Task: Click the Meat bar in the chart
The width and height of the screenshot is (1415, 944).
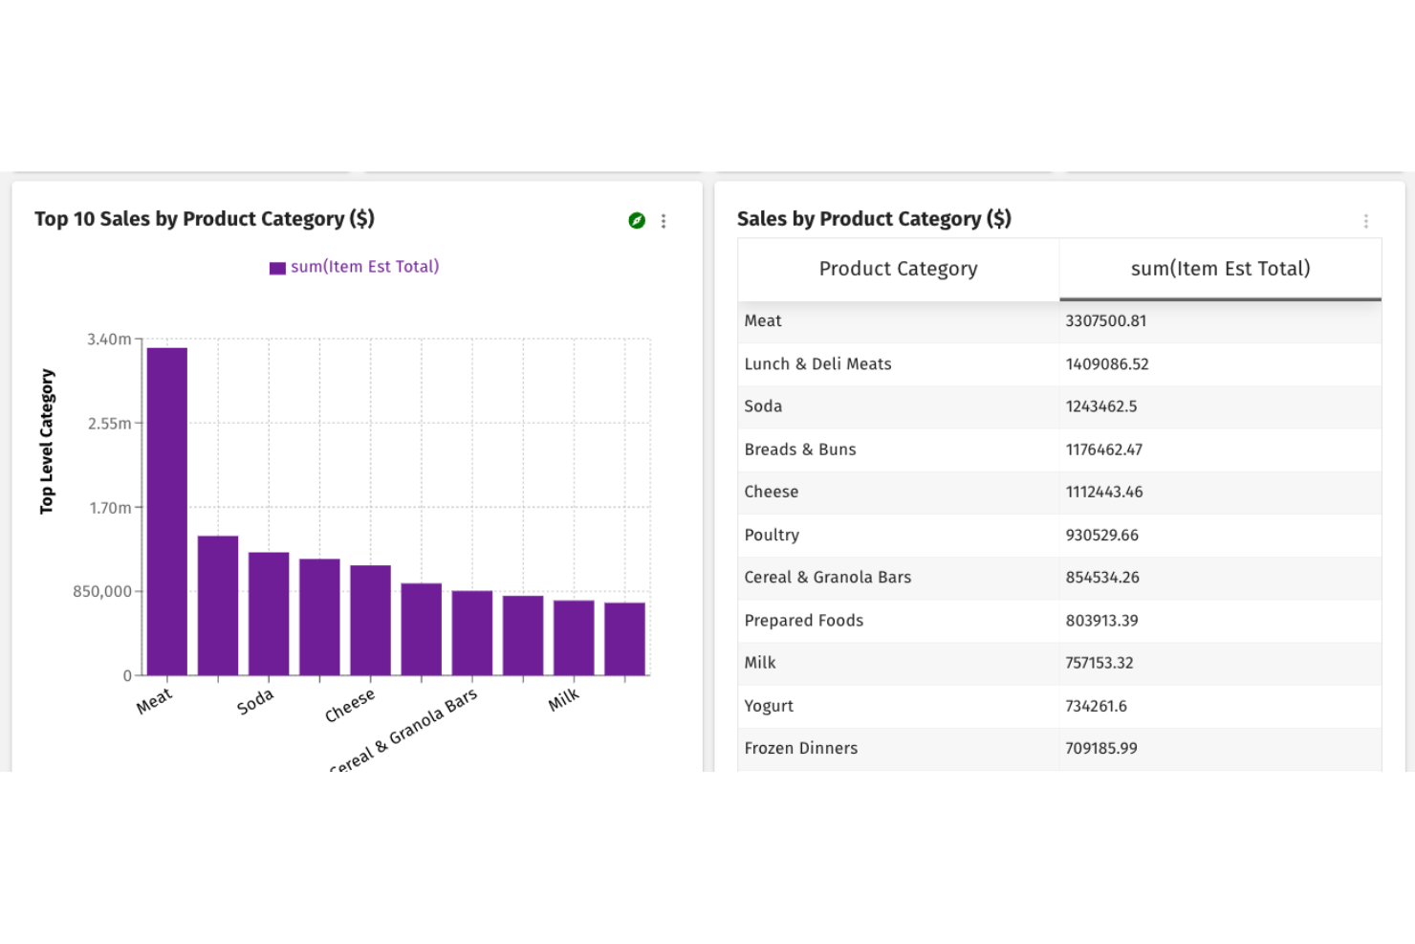Action: coord(167,512)
